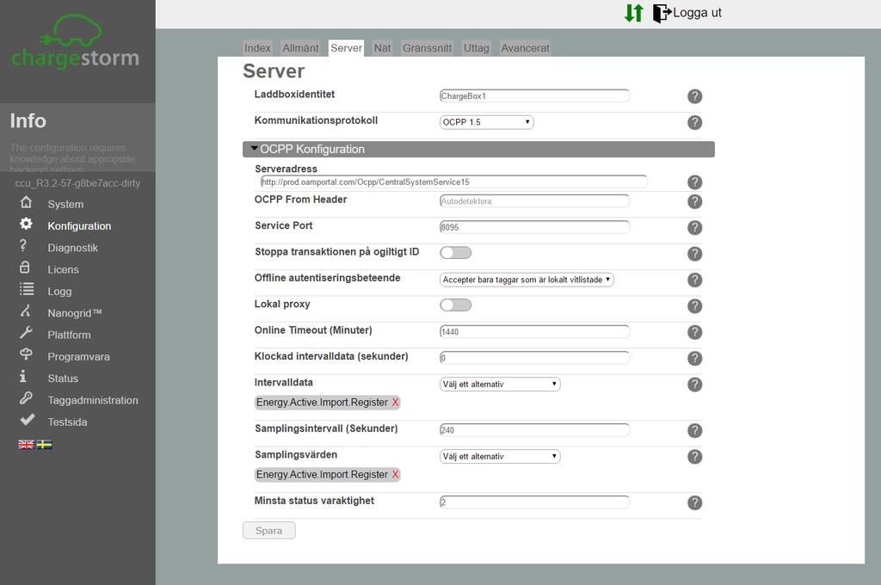The width and height of the screenshot is (881, 585).
Task: Click the Service Port field
Action: pos(534,227)
